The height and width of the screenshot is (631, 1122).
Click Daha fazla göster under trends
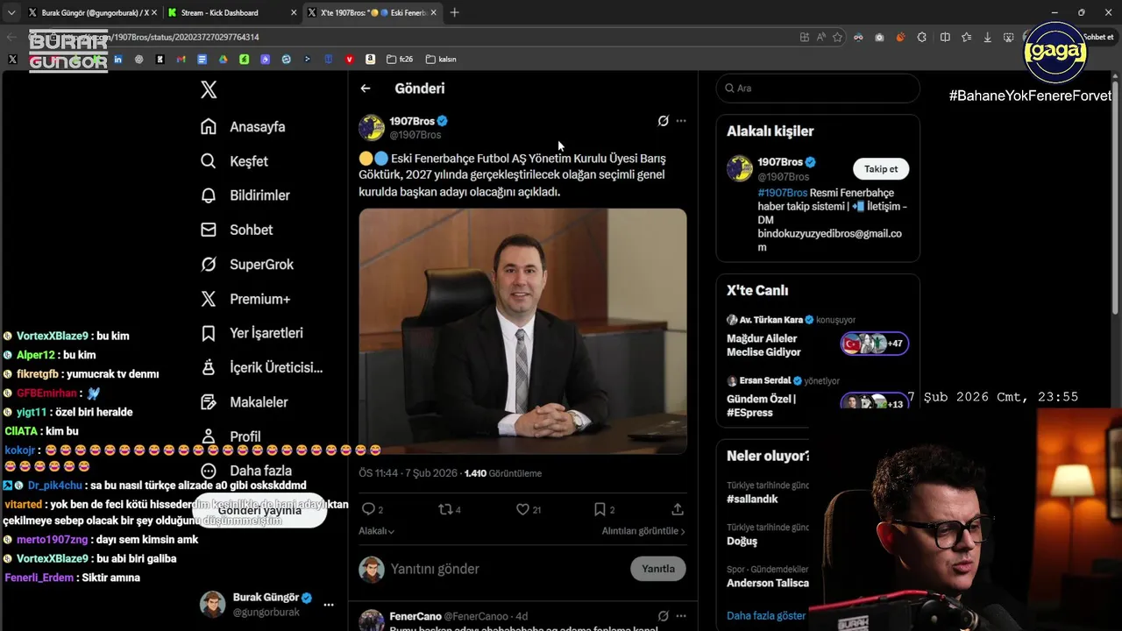point(766,616)
